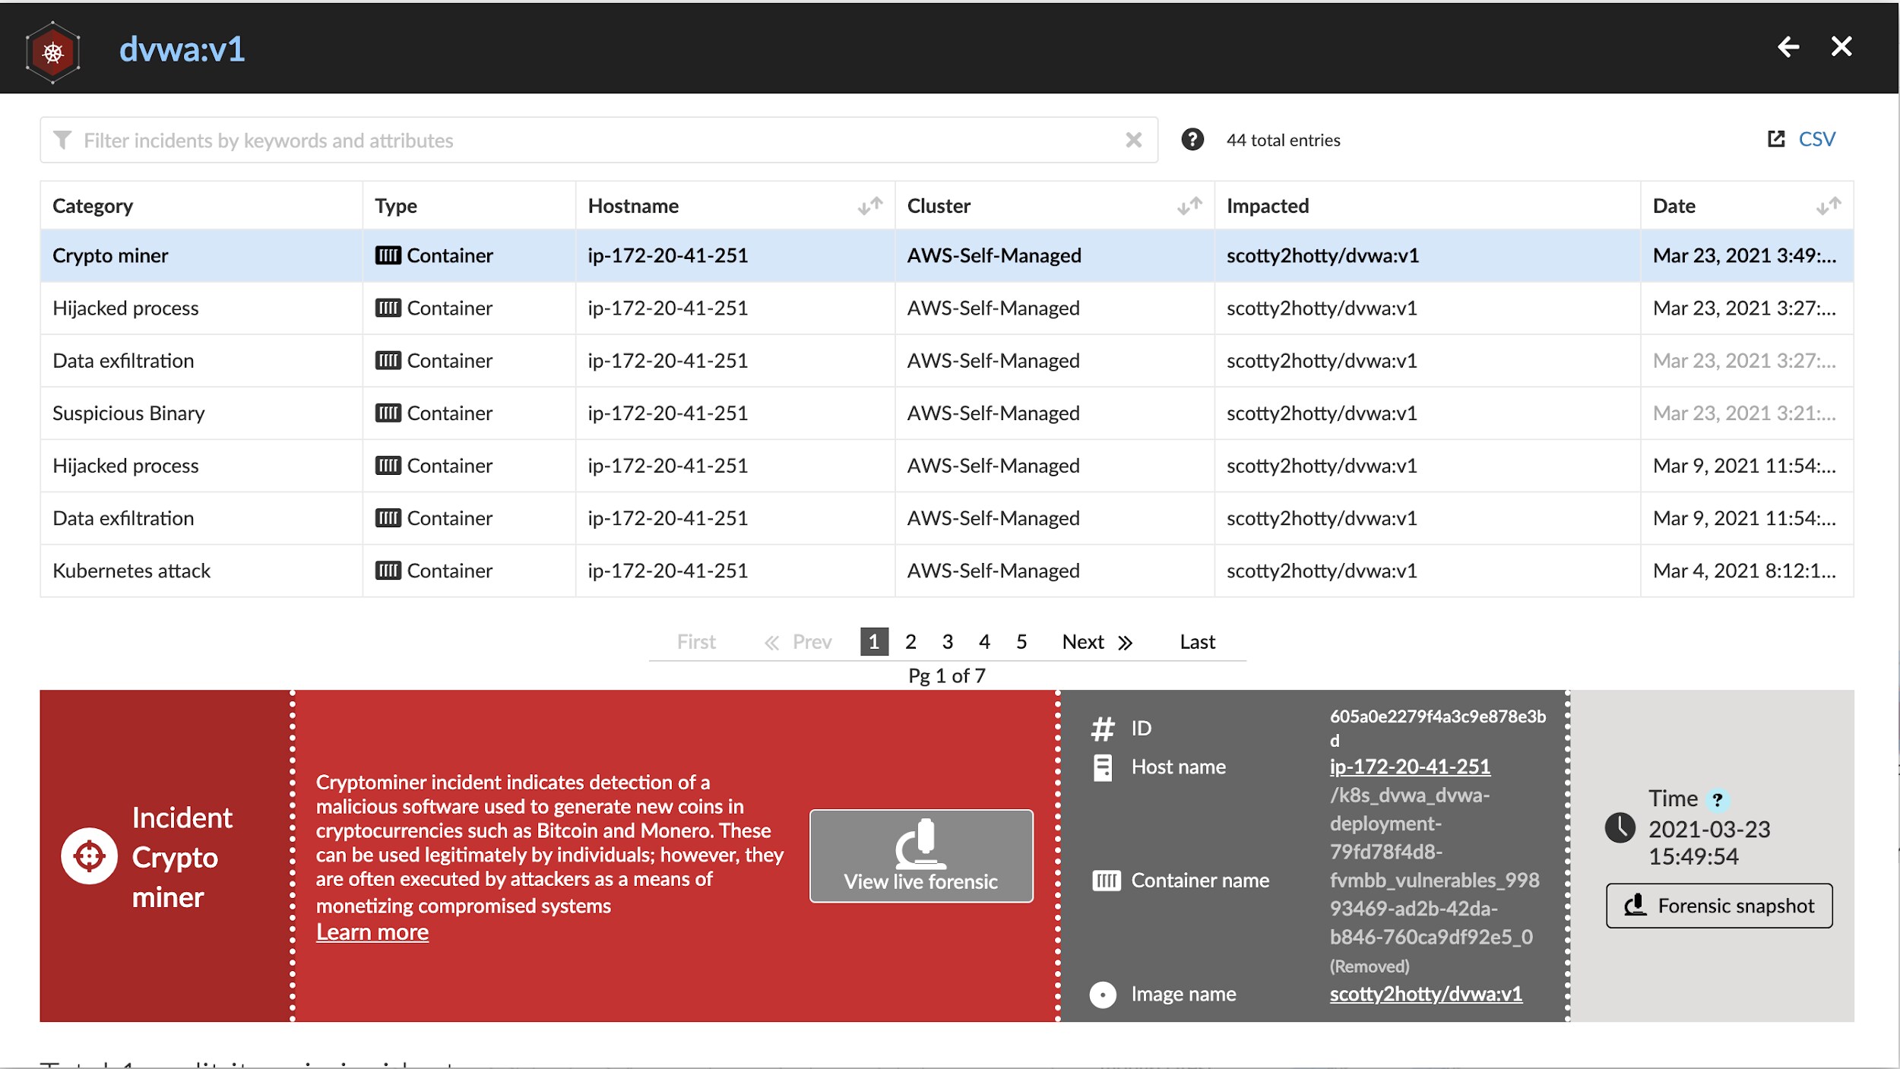Viewport: 1900px width, 1069px height.
Task: Click the incident ID value 605a0e22…
Action: coord(1437,728)
